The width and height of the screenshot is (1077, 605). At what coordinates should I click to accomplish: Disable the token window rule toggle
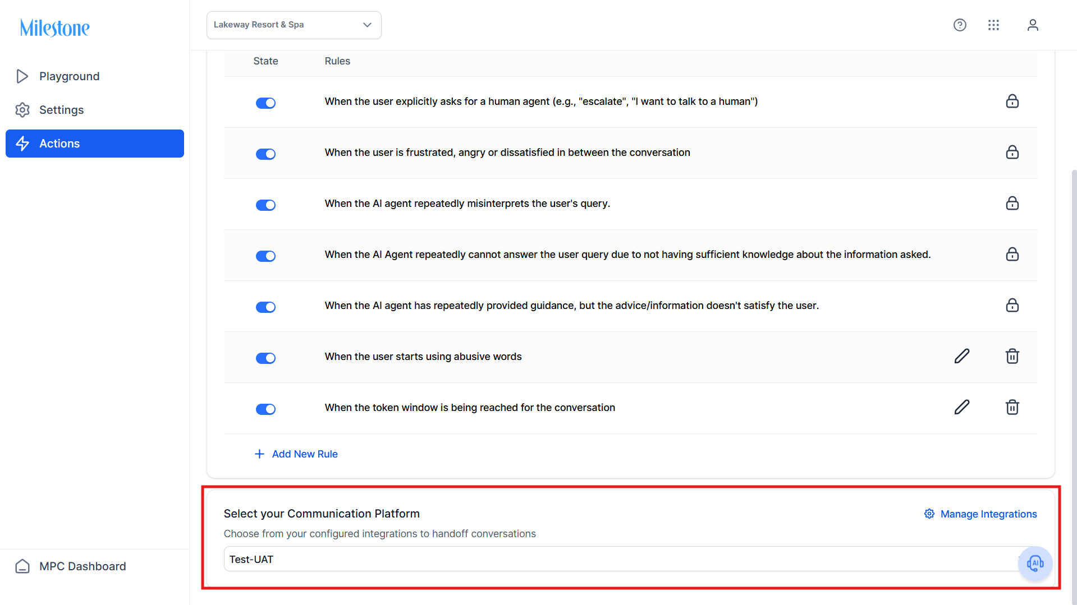tap(265, 409)
